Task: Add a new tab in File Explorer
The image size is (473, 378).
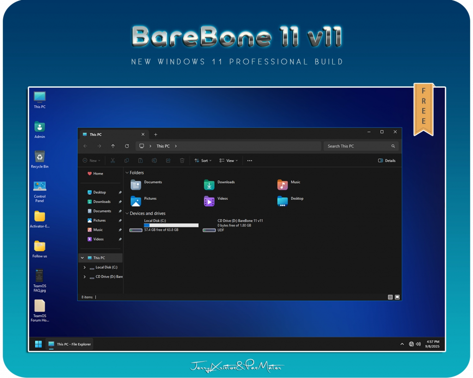Action: [x=156, y=135]
